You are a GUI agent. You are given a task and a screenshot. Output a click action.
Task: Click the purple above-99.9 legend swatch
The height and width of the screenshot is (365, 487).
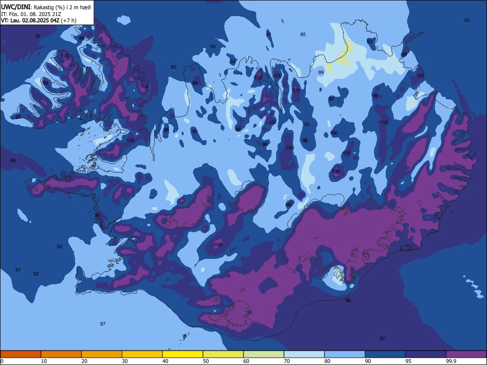(466, 354)
